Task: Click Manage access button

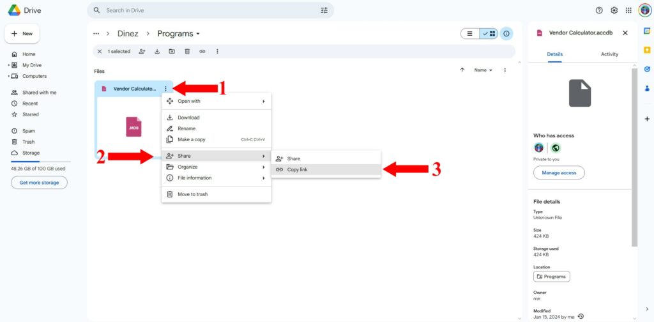Action: (x=559, y=172)
